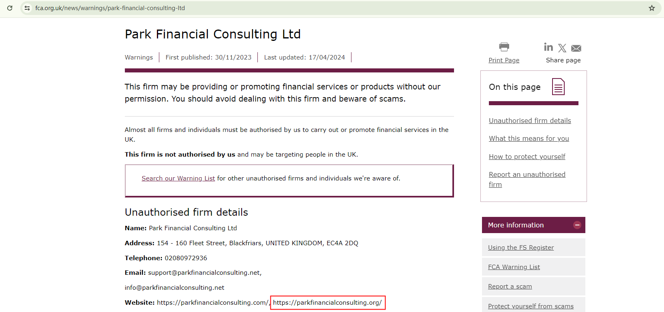Click the printer icon
This screenshot has width=664, height=312.
pyautogui.click(x=504, y=47)
